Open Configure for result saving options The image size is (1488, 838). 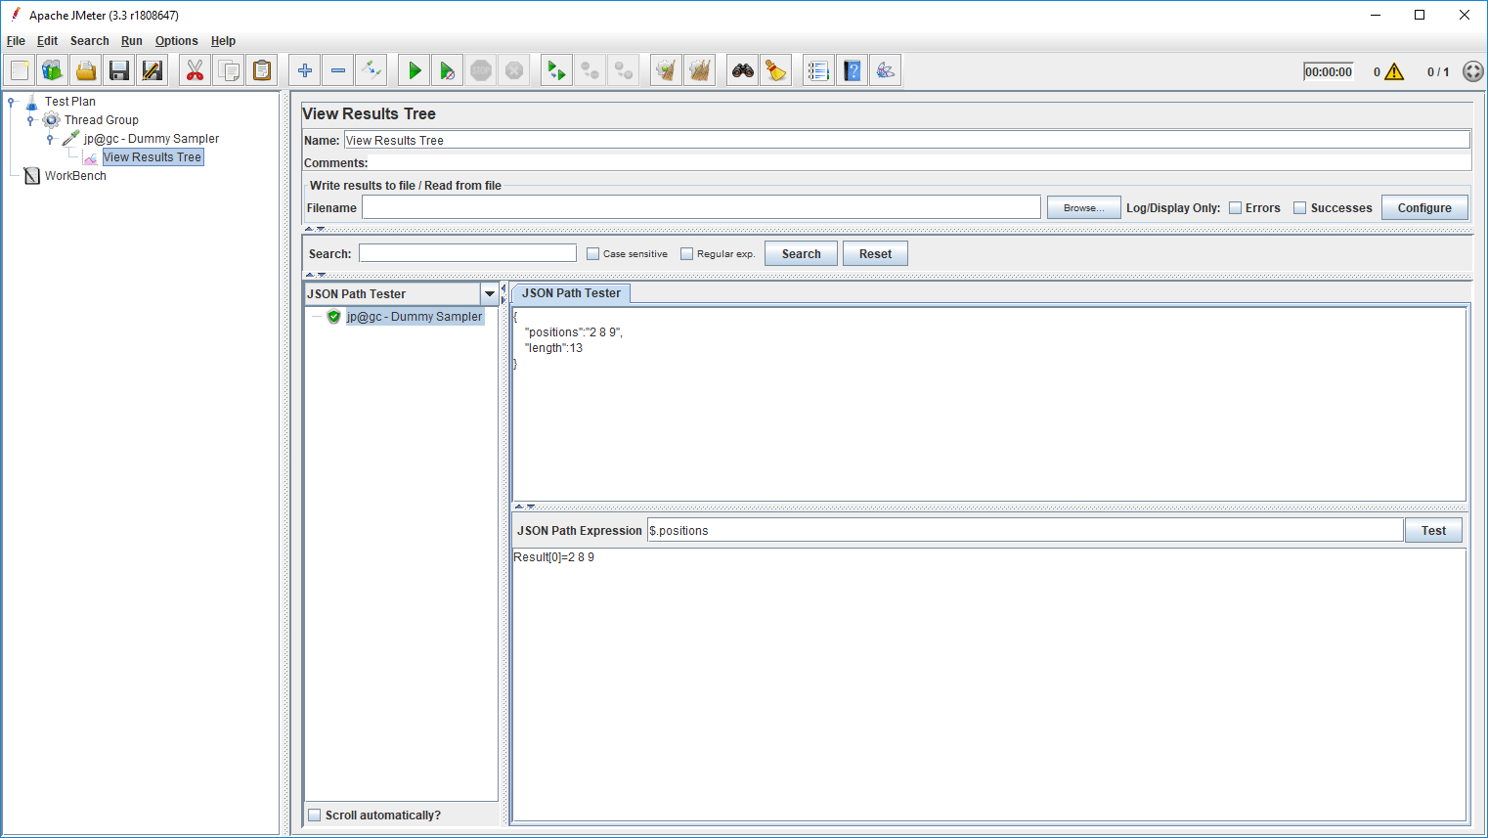[x=1424, y=207]
